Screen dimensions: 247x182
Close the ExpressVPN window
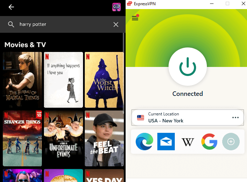(243, 3)
